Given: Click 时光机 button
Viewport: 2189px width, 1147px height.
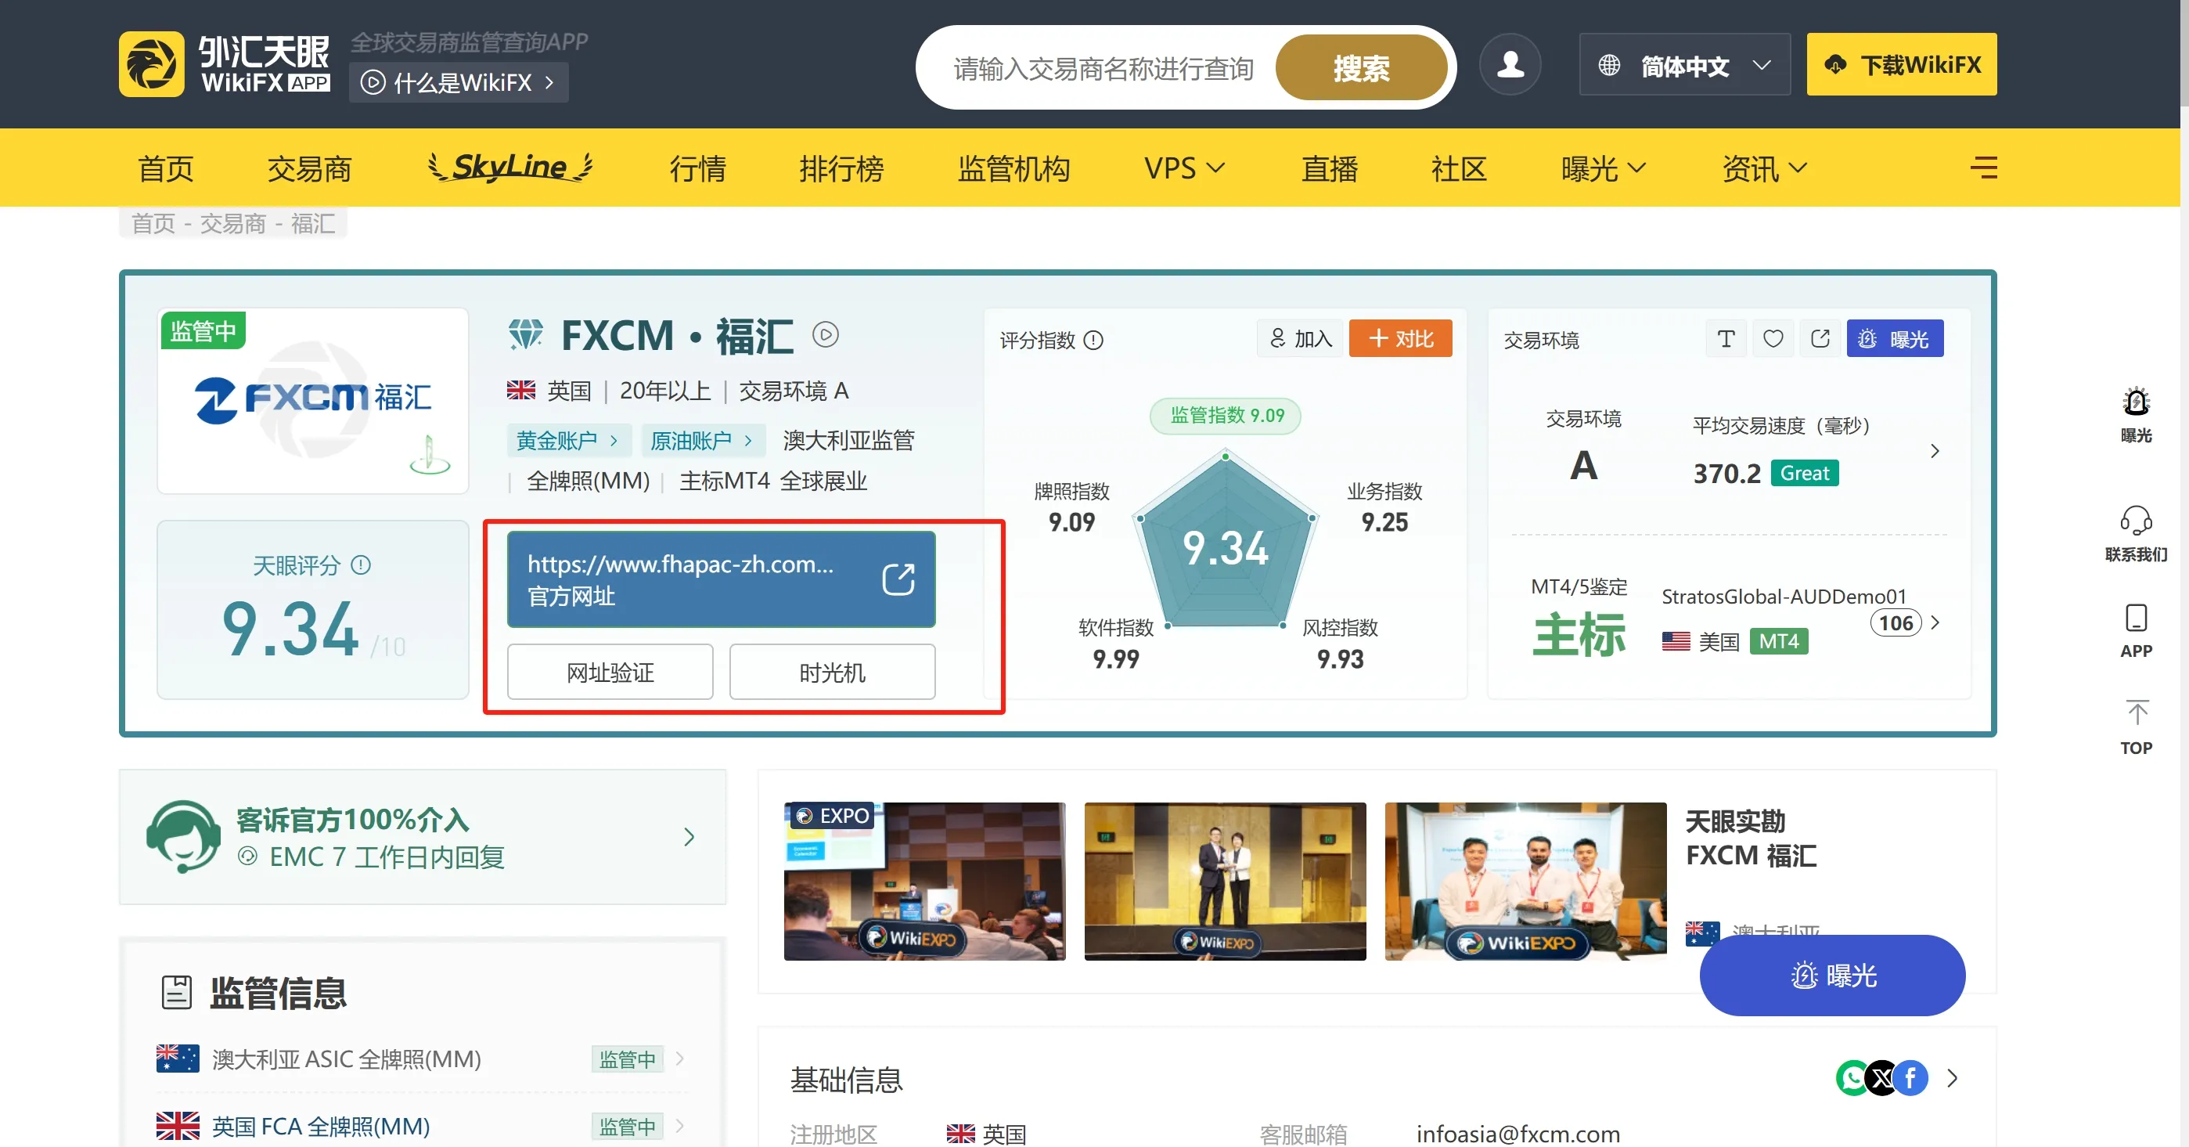Looking at the screenshot, I should click(x=832, y=672).
